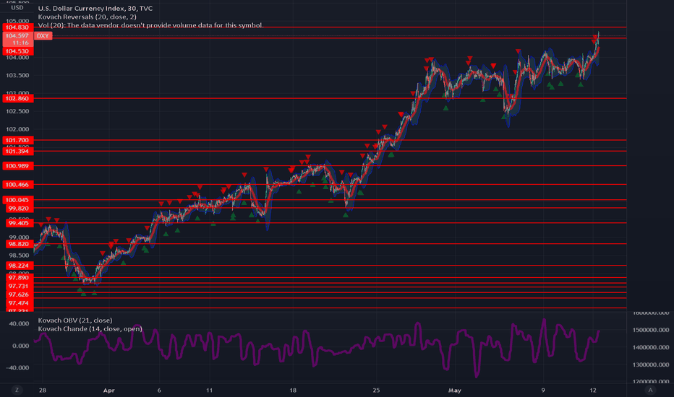Click the 102.860 horizontal level label
This screenshot has width=674, height=397.
(x=17, y=98)
